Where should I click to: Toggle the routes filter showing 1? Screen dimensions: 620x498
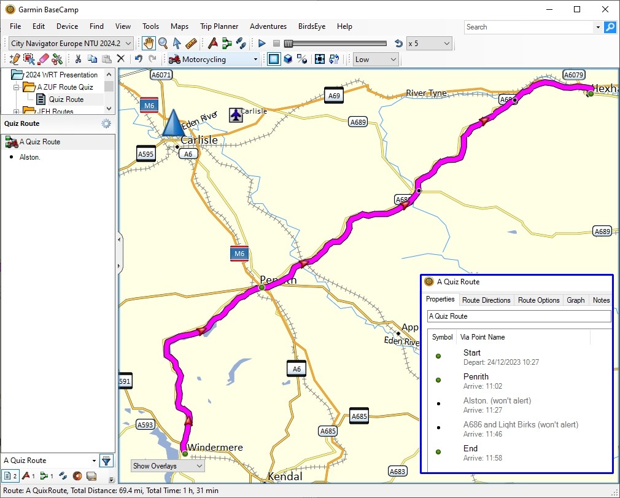pos(46,476)
